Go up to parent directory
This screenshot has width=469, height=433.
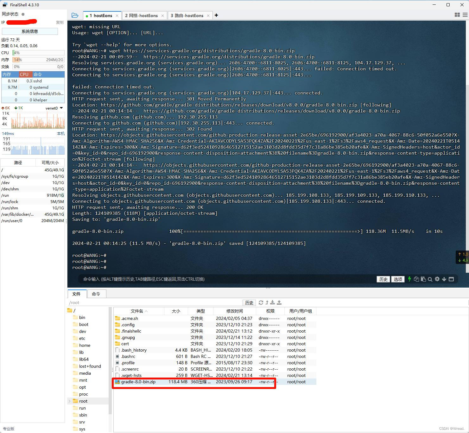tap(267, 302)
